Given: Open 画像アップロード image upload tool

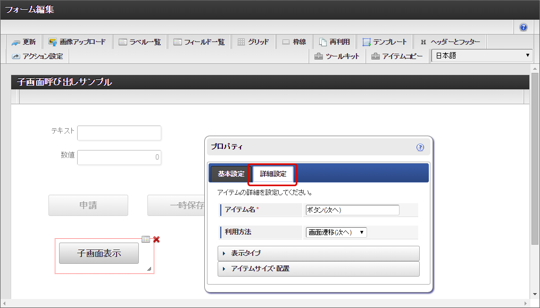Looking at the screenshot, I should point(77,42).
